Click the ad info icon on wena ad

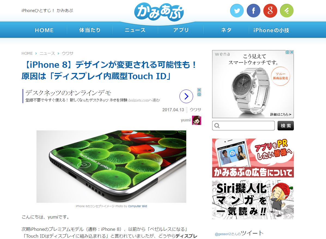tap(288, 52)
